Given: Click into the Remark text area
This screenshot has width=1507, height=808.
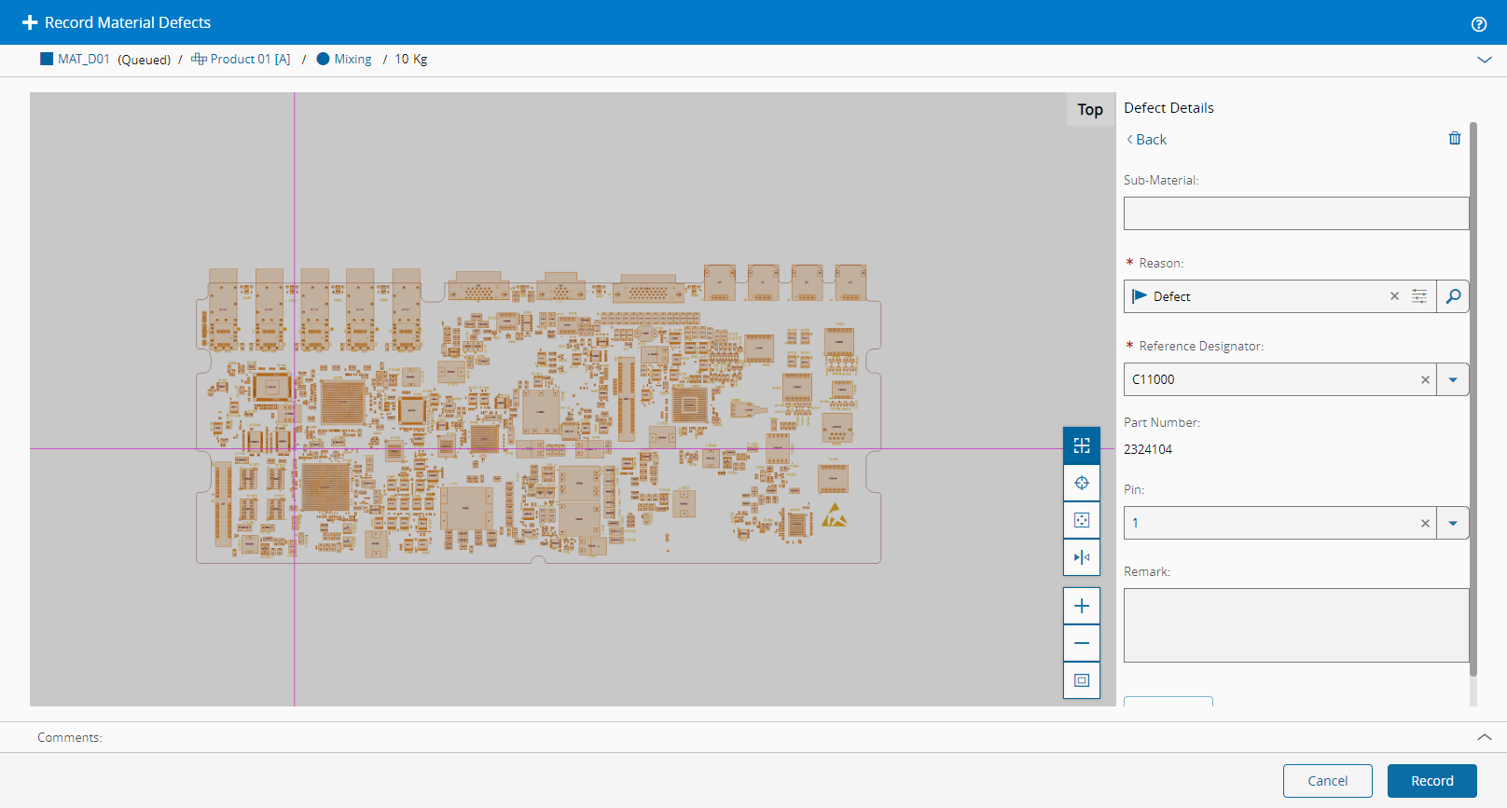Looking at the screenshot, I should tap(1295, 624).
